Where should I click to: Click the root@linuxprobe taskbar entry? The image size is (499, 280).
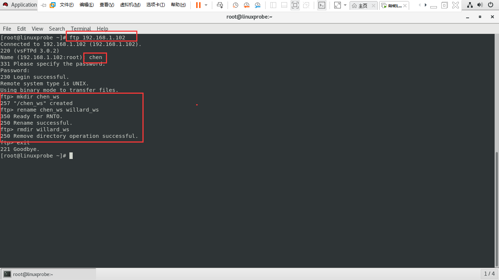click(48, 274)
